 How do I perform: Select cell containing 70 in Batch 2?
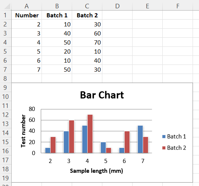(87, 42)
